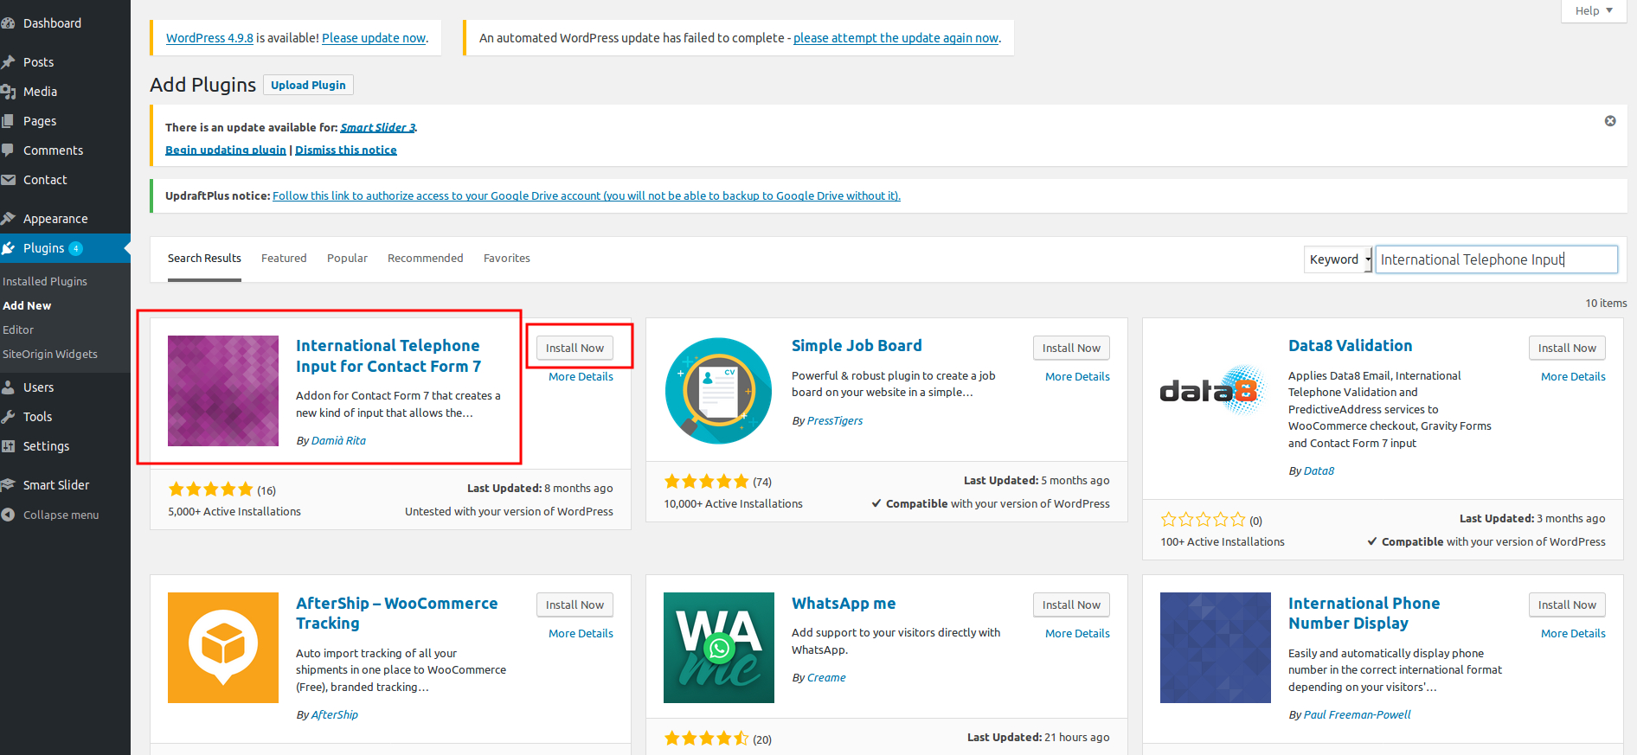This screenshot has height=755, width=1637.
Task: Click author link PressTigers
Action: [x=835, y=421]
